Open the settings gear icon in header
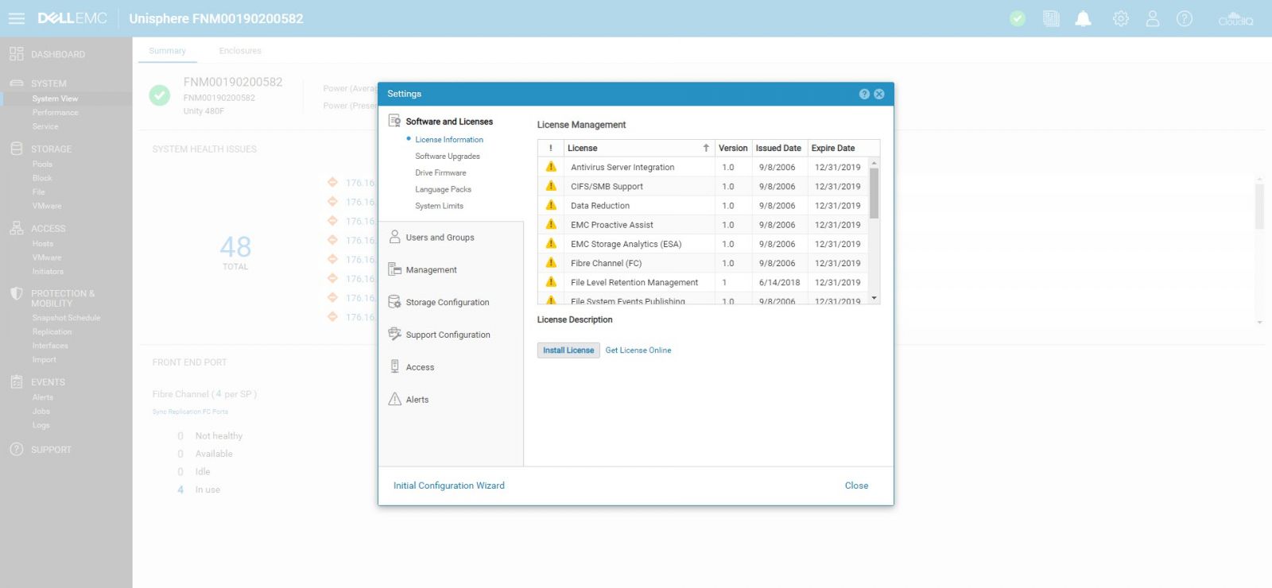Screen dimensions: 1272x588 tap(1120, 19)
